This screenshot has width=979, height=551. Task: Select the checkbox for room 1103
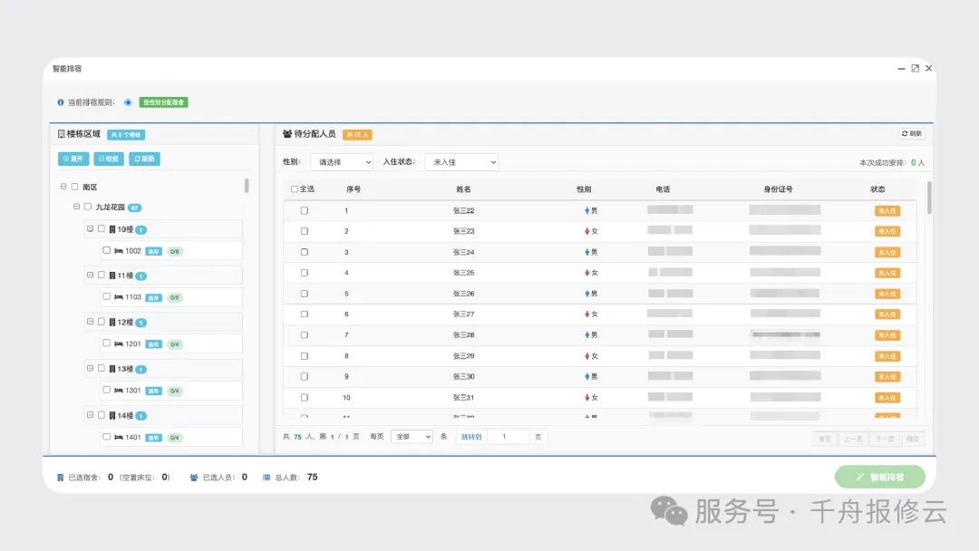click(x=108, y=297)
